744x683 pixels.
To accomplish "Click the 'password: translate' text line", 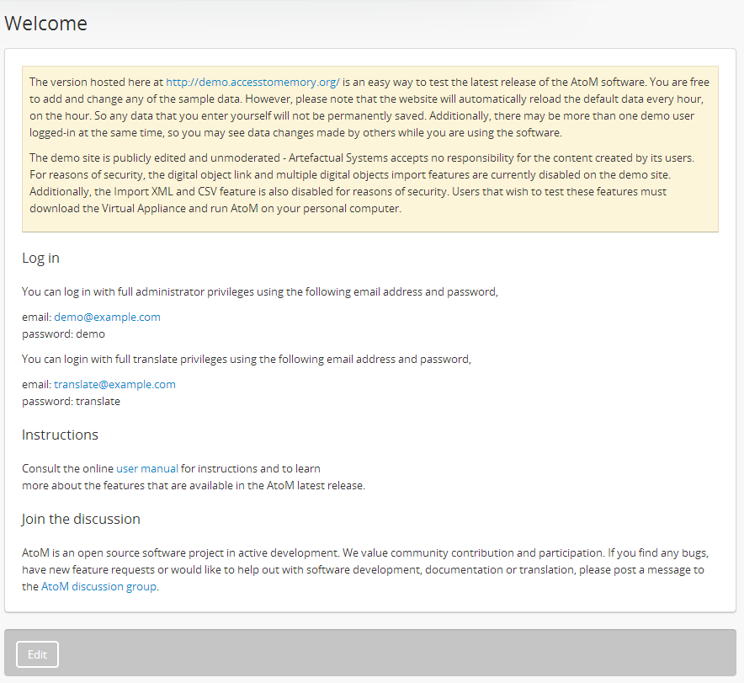I will click(71, 402).
